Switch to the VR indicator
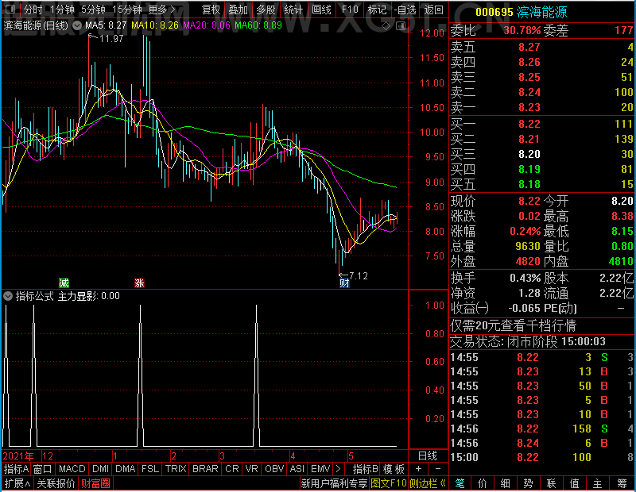 click(x=252, y=469)
